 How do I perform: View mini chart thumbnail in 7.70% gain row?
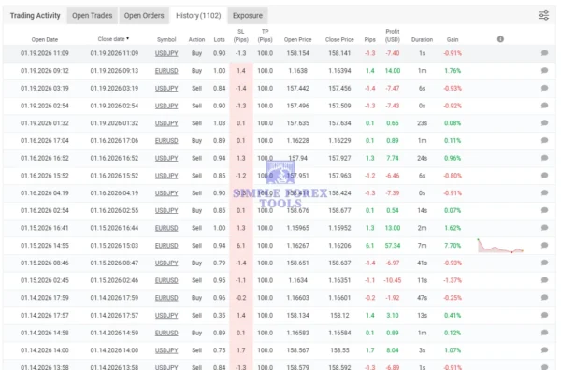tap(500, 246)
